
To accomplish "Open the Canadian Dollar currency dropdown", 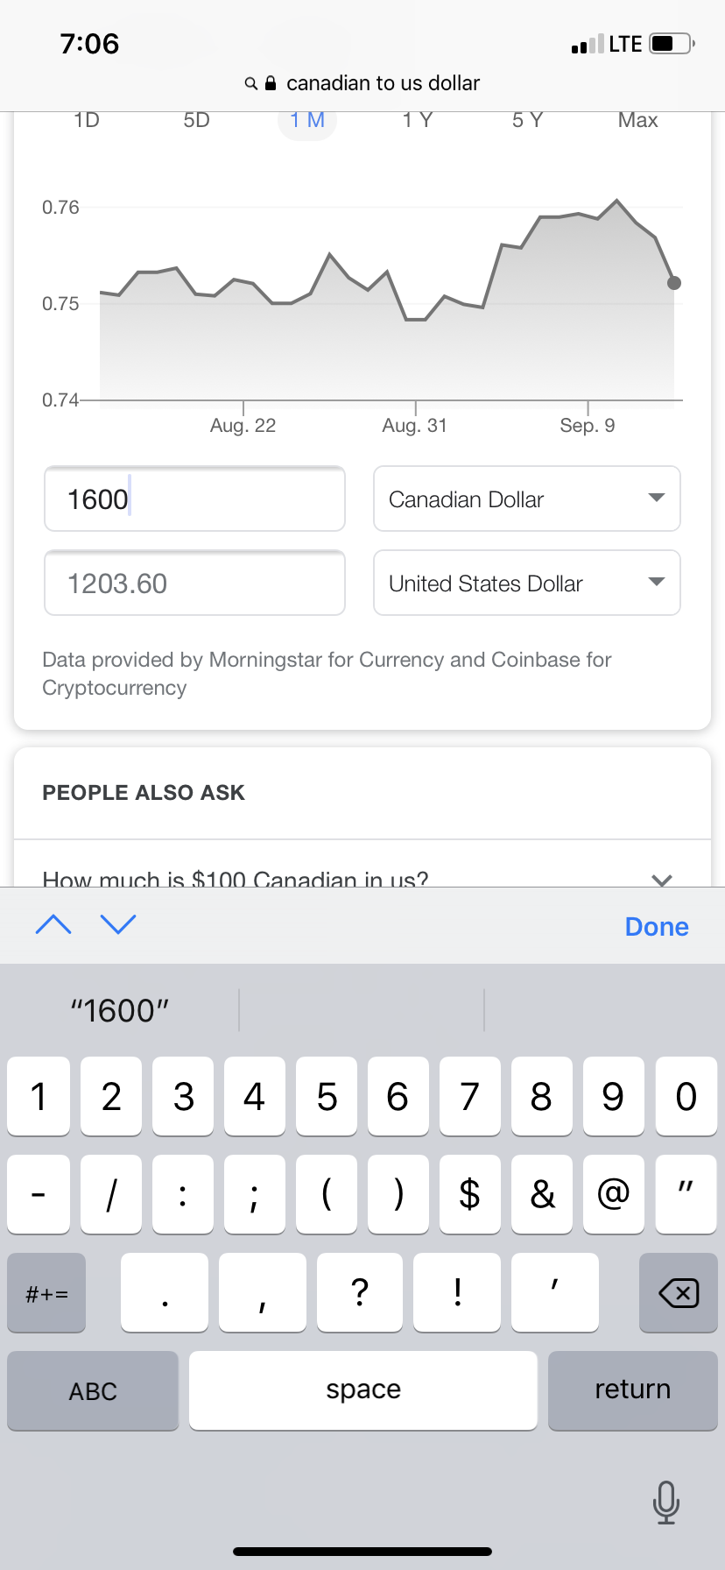I will [x=526, y=499].
